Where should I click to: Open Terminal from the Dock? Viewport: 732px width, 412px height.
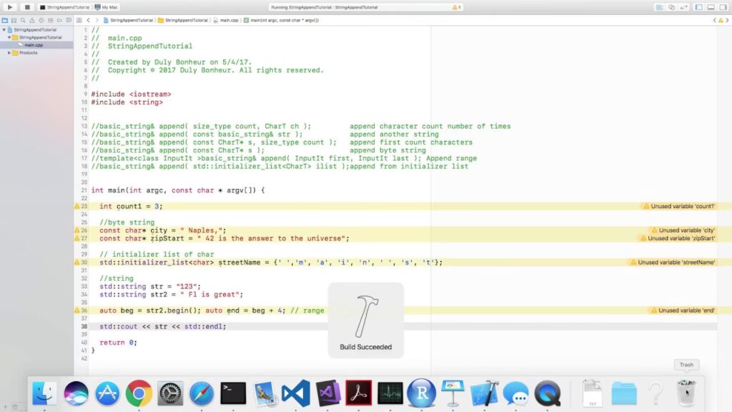coord(233,393)
